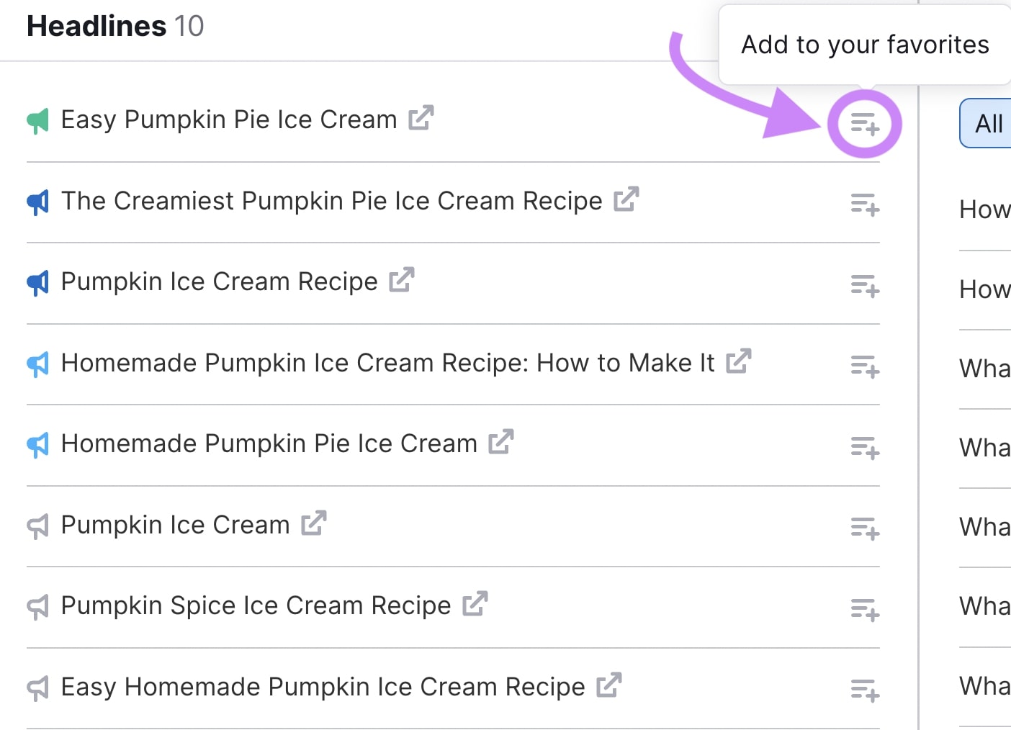
Task: Click green megaphone beside "Easy Pumpkin Pie Ice Cream"
Action: pyautogui.click(x=37, y=120)
